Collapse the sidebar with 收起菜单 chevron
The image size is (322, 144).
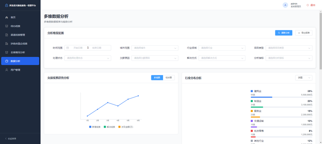point(6,139)
